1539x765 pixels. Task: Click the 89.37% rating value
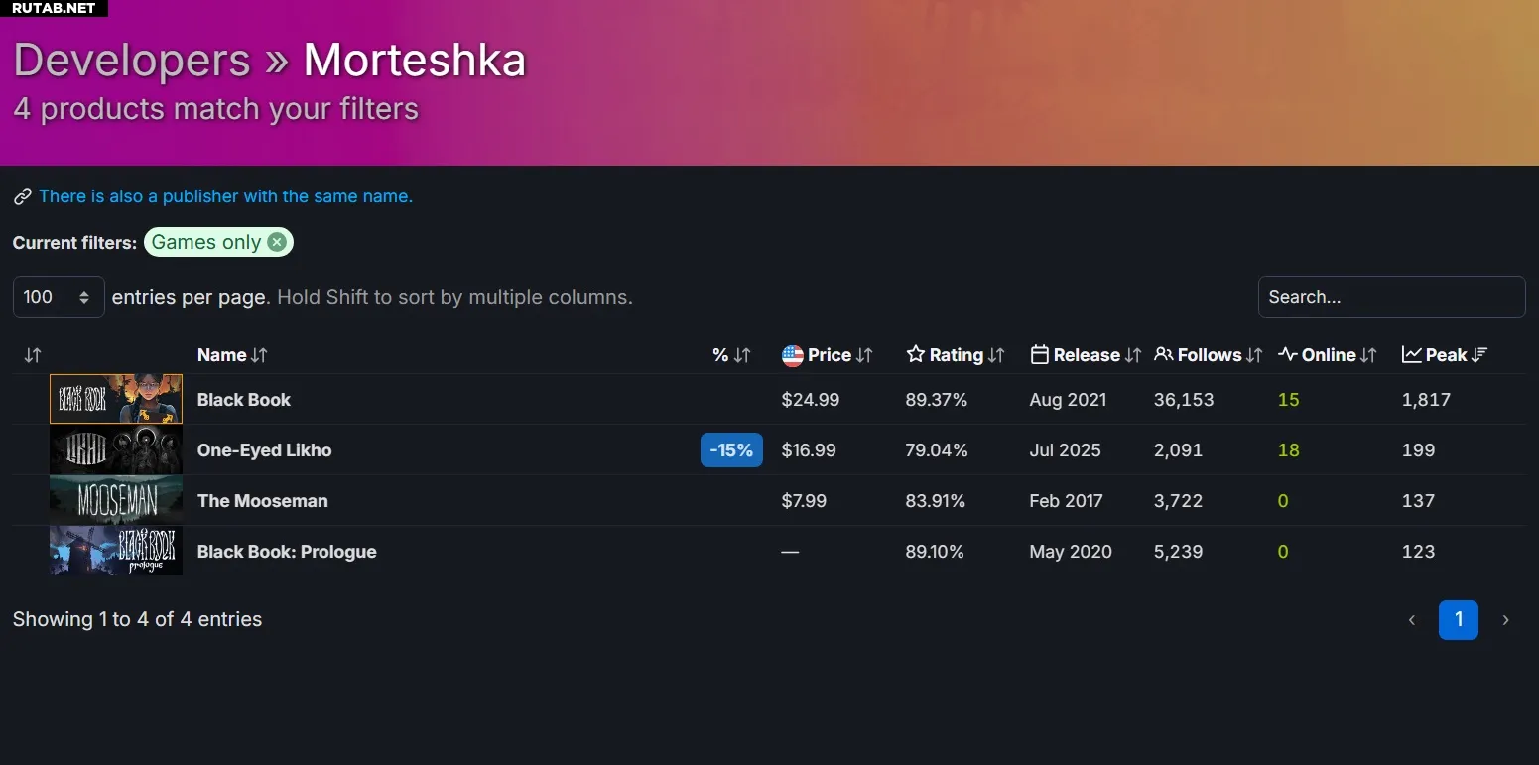(x=937, y=400)
